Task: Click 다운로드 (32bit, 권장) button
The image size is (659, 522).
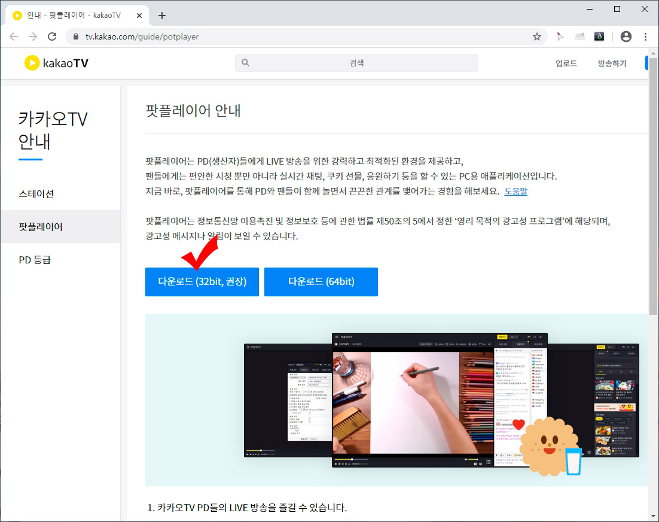Action: (202, 282)
